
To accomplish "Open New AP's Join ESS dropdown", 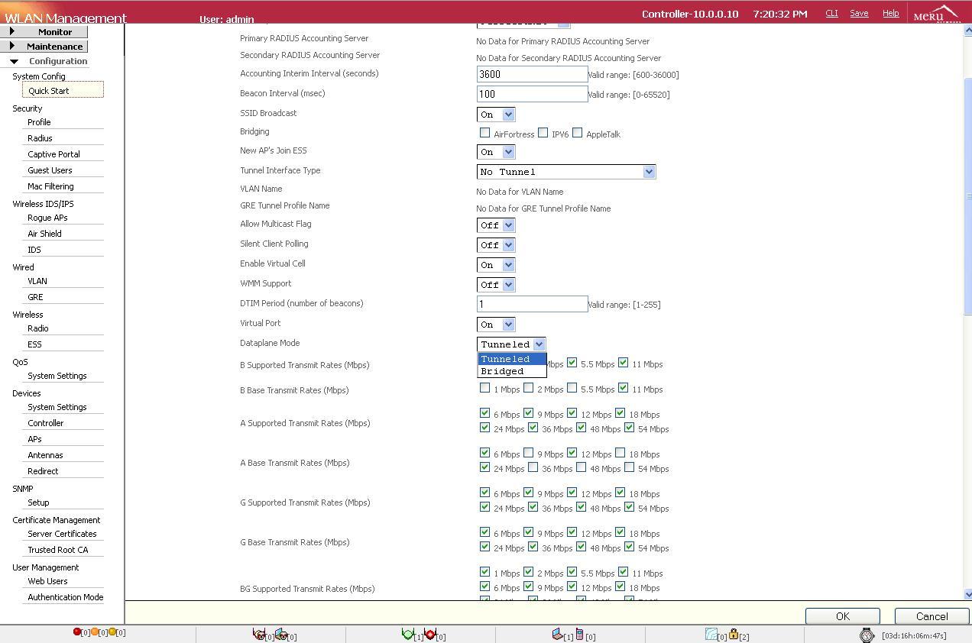I will 496,152.
